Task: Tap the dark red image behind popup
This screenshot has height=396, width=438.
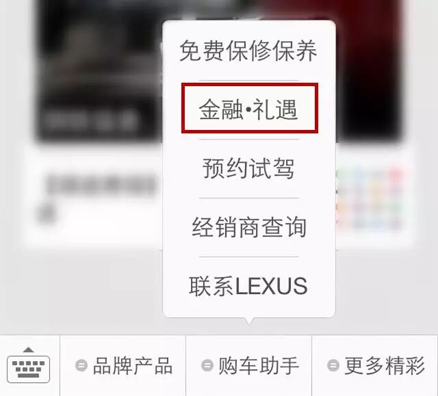Action: (370, 70)
